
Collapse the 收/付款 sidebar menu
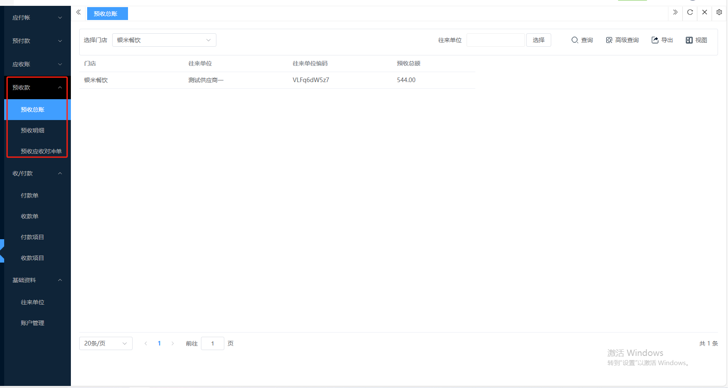point(38,173)
